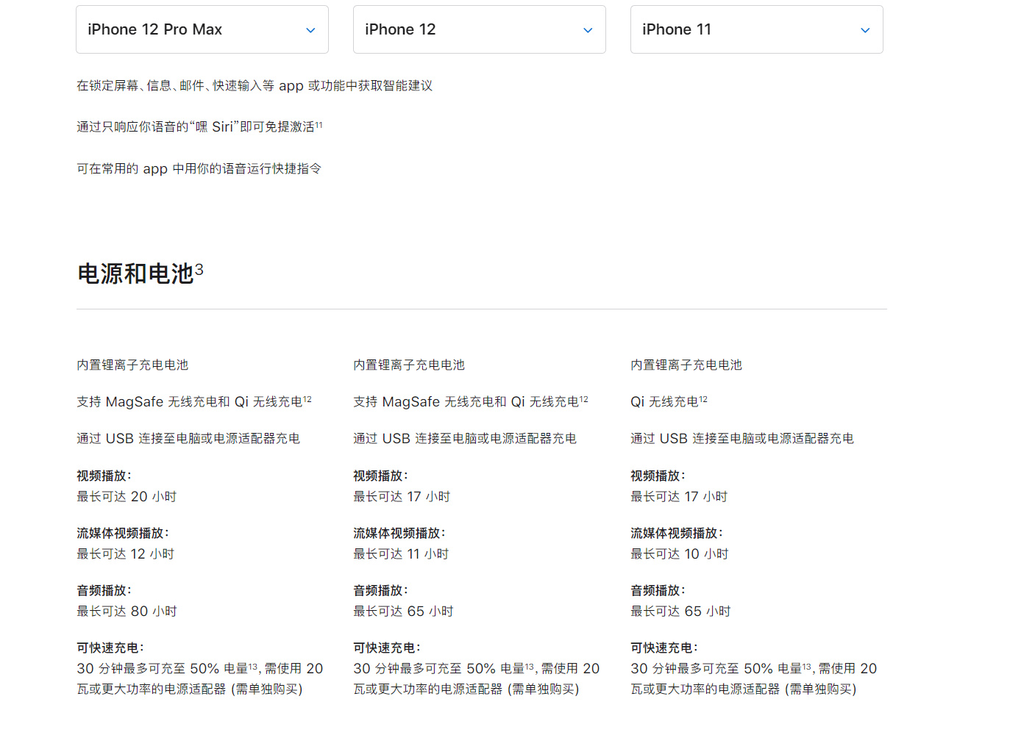Image resolution: width=1035 pixels, height=749 pixels.
Task: Click 最长可达 11 小时 streaming value
Action: click(401, 554)
